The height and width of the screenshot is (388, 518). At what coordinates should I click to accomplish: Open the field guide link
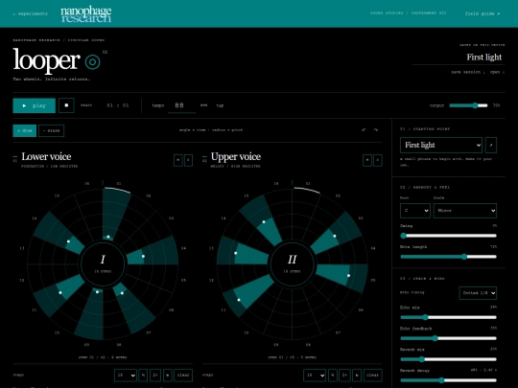tap(483, 13)
